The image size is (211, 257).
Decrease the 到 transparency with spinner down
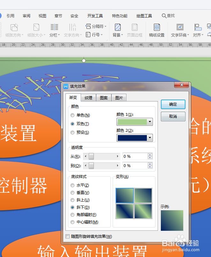click(150, 167)
